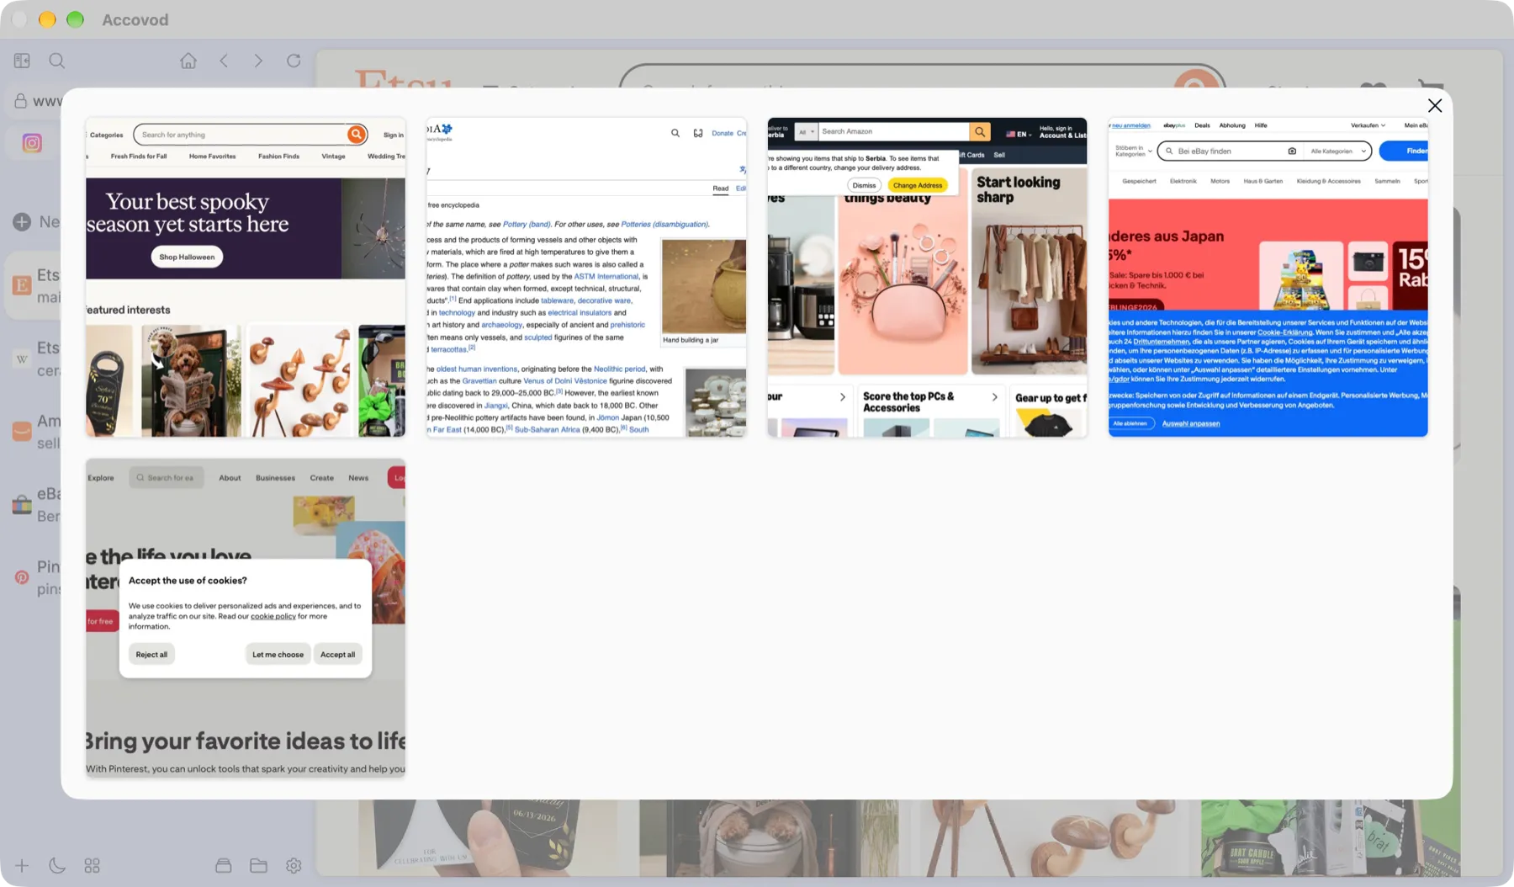Viewport: 1514px width, 887px height.
Task: Navigate back with the left chevron
Action: click(224, 61)
